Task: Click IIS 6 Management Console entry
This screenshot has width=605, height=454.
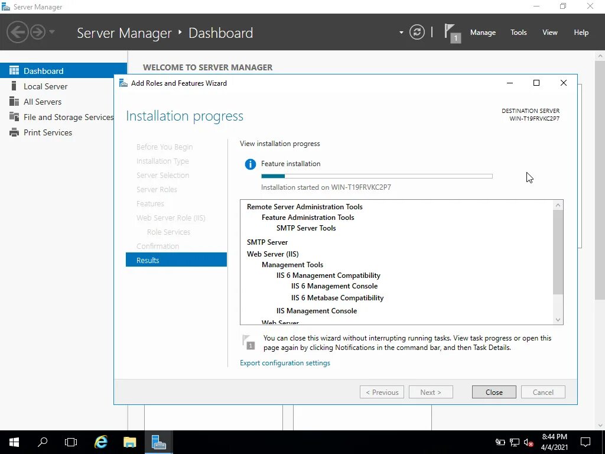Action: (334, 286)
